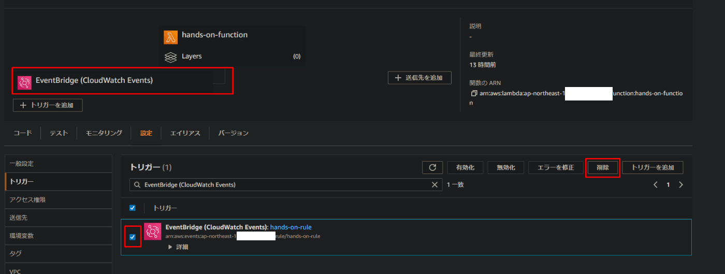Click the trigger search input field
Image resolution: width=725 pixels, height=274 pixels.
tap(286, 185)
